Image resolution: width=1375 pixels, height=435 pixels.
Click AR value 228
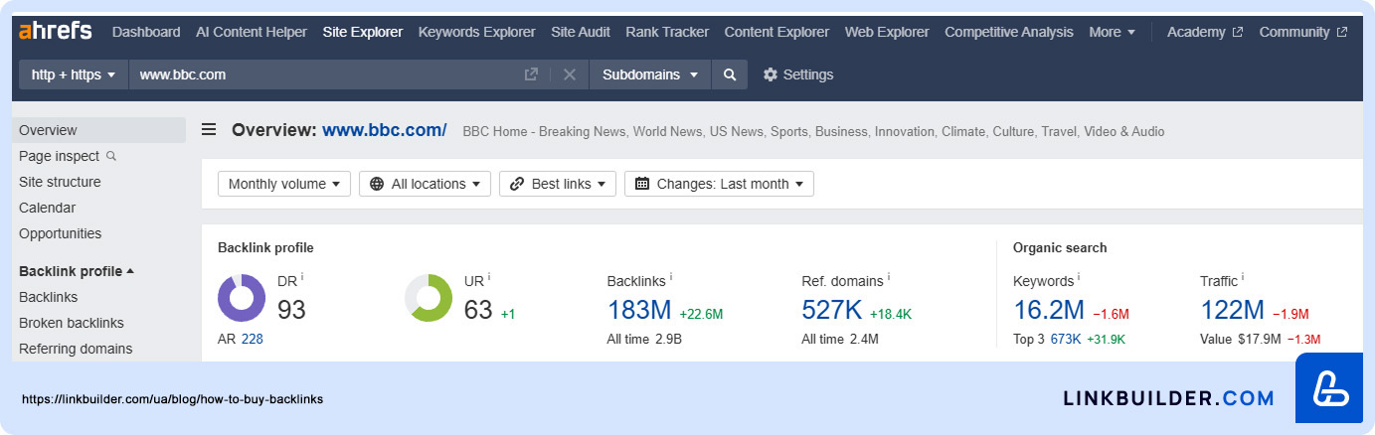pos(252,339)
